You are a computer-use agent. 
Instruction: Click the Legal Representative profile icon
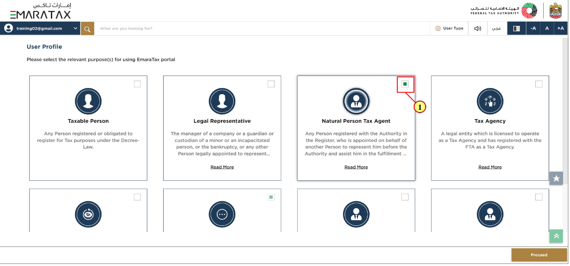tap(222, 101)
